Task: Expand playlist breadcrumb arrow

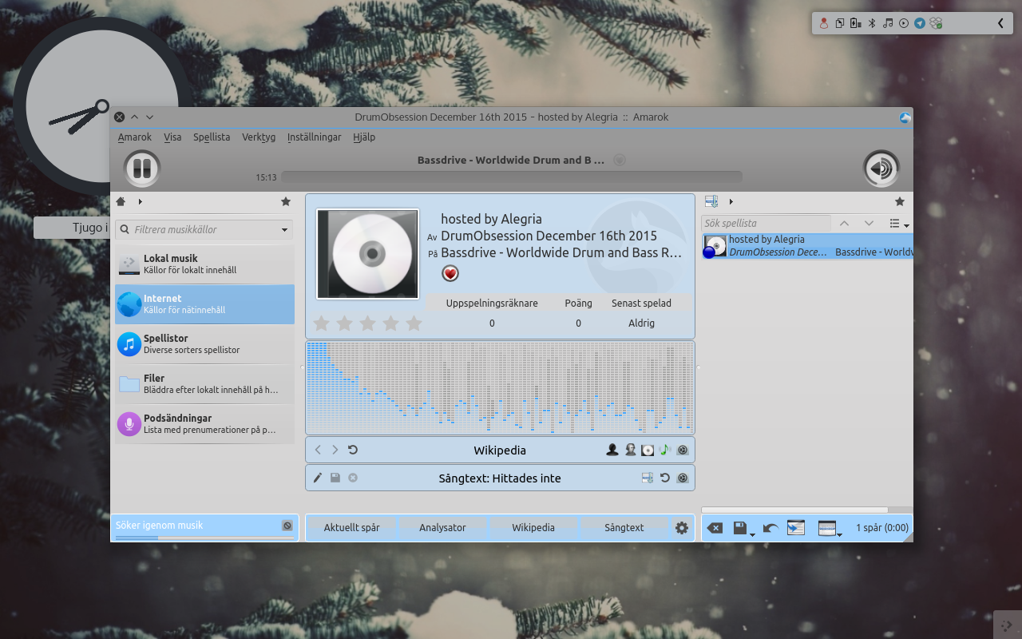Action: pos(731,201)
